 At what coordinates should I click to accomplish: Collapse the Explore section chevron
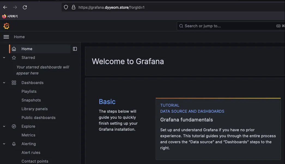click(x=4, y=126)
